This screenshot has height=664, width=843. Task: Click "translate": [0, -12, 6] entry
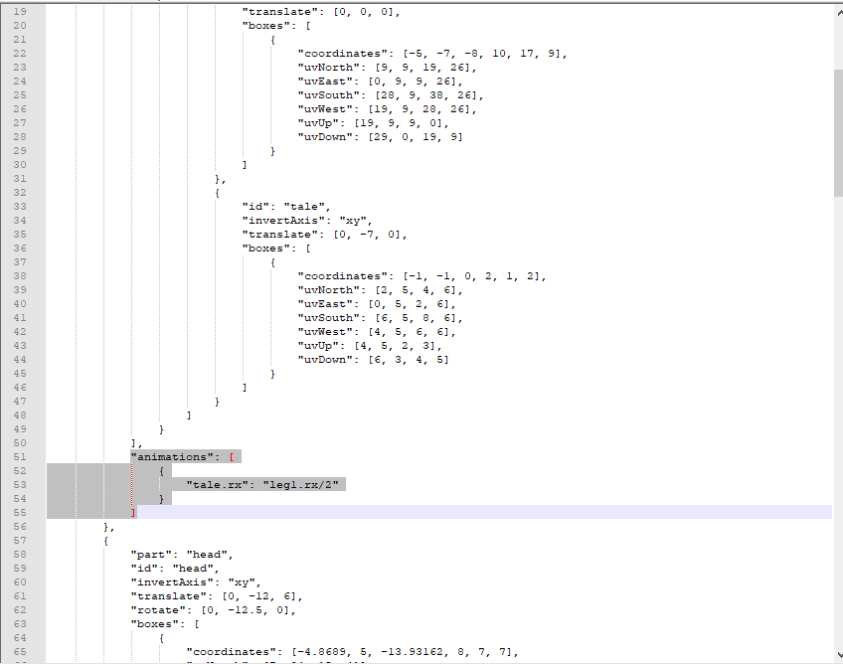(217, 596)
